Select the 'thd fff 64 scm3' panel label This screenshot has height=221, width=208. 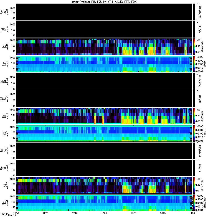pos(4,99)
